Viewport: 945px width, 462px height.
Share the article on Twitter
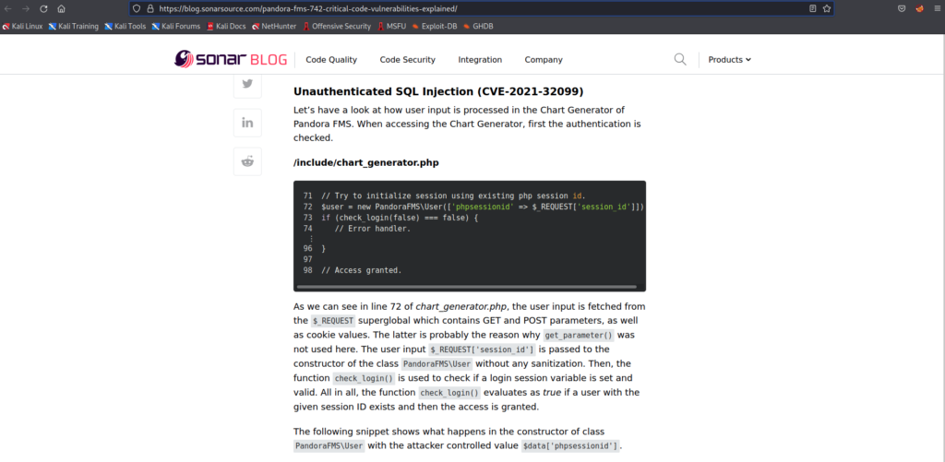[247, 84]
